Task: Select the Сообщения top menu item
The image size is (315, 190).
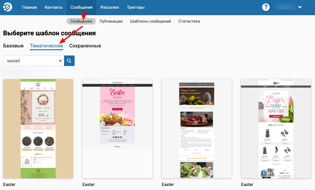Action: [81, 7]
